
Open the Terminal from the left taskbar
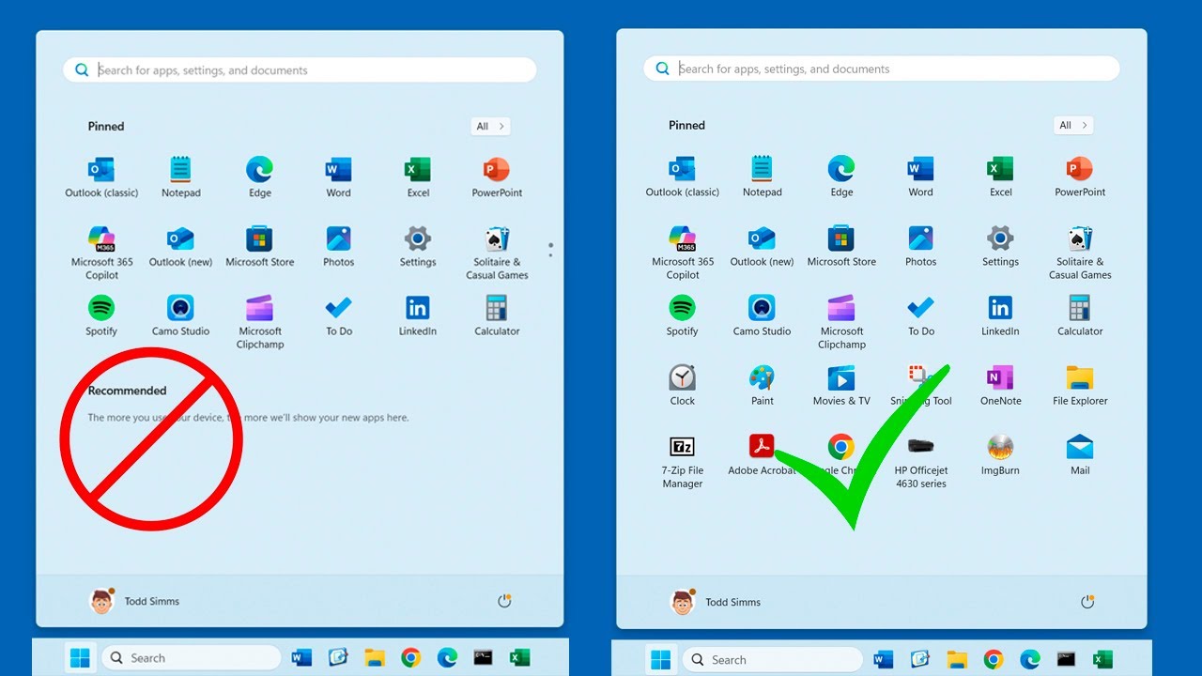484,658
